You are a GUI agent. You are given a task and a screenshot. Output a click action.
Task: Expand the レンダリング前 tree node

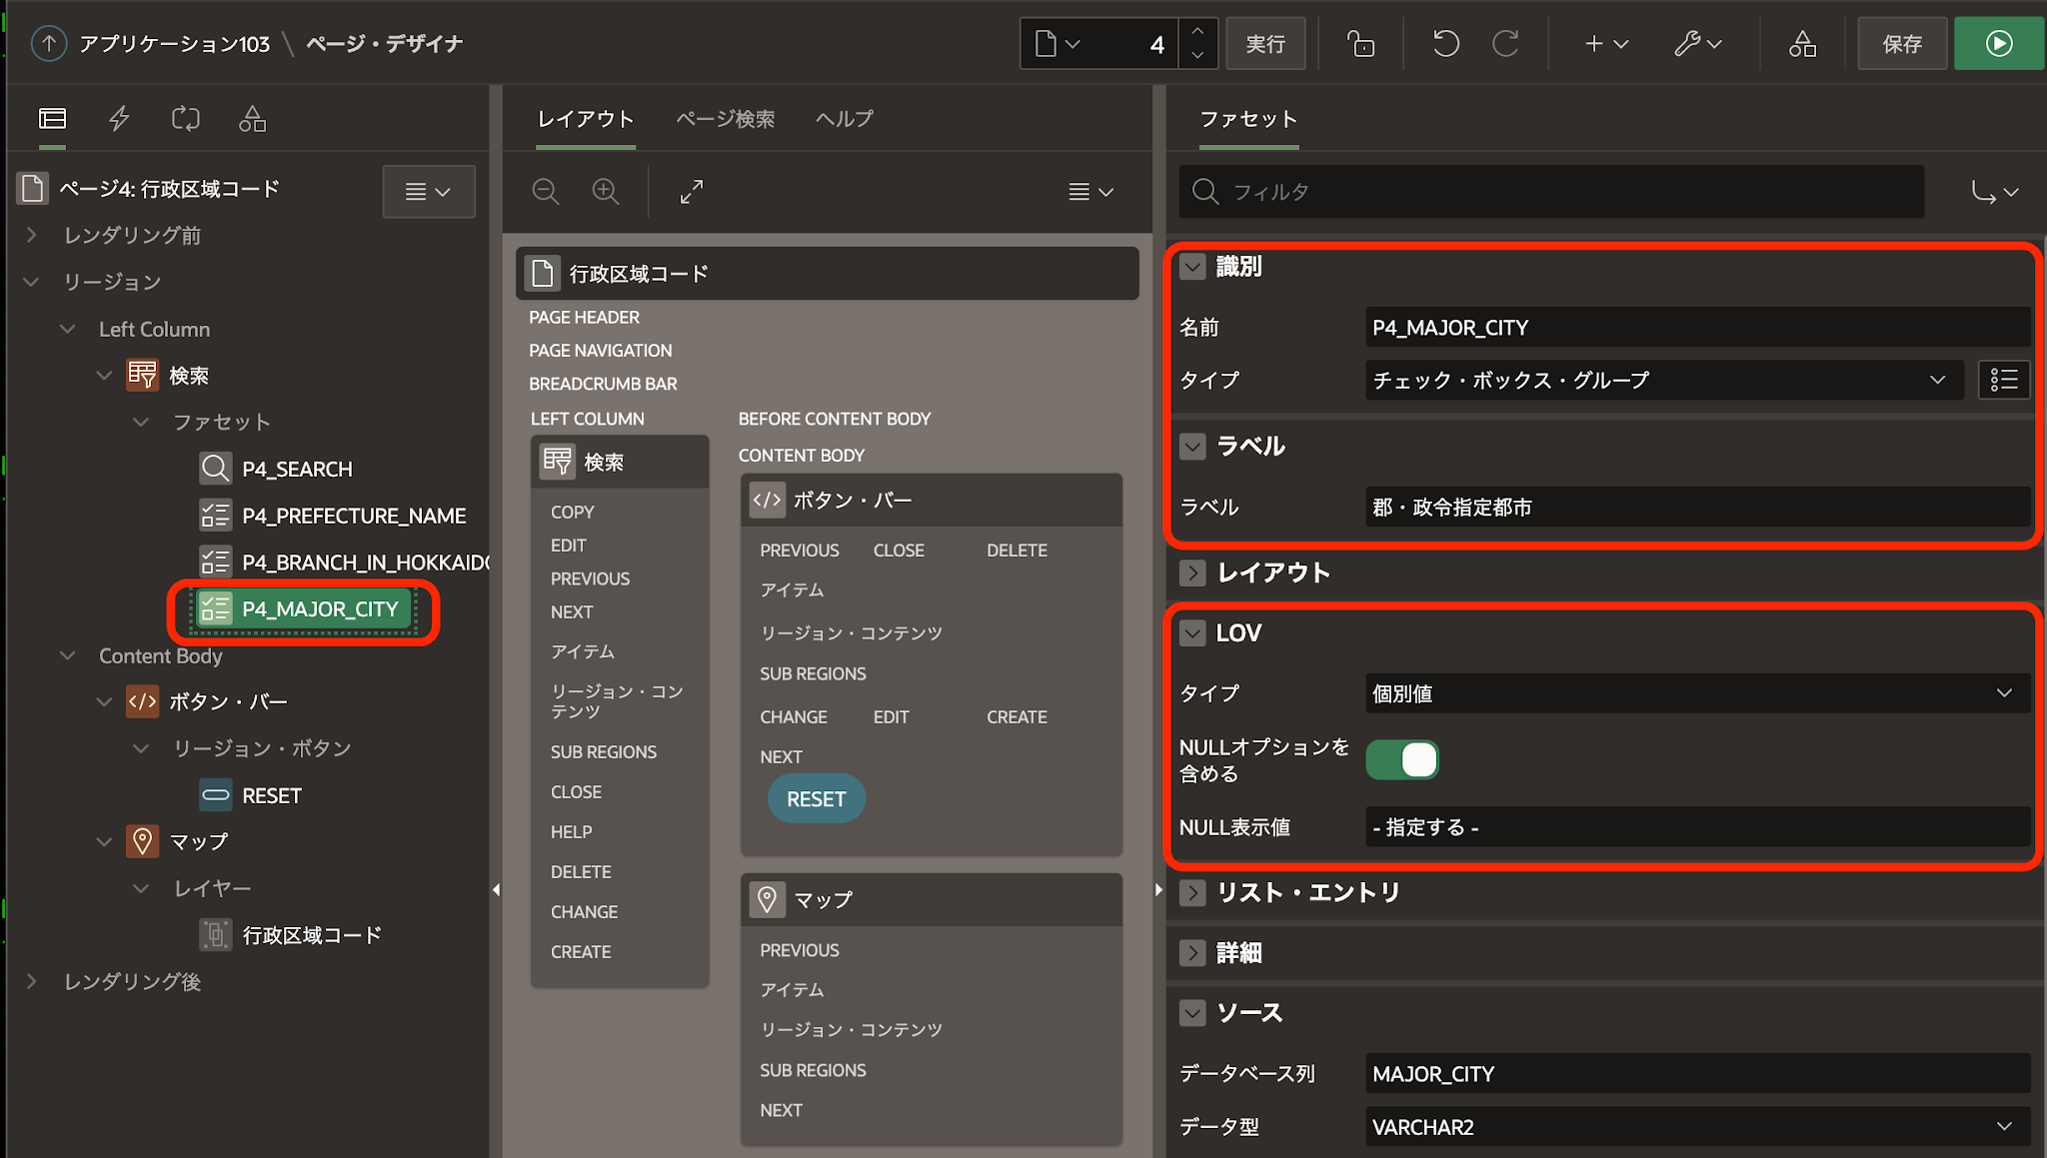tap(32, 235)
